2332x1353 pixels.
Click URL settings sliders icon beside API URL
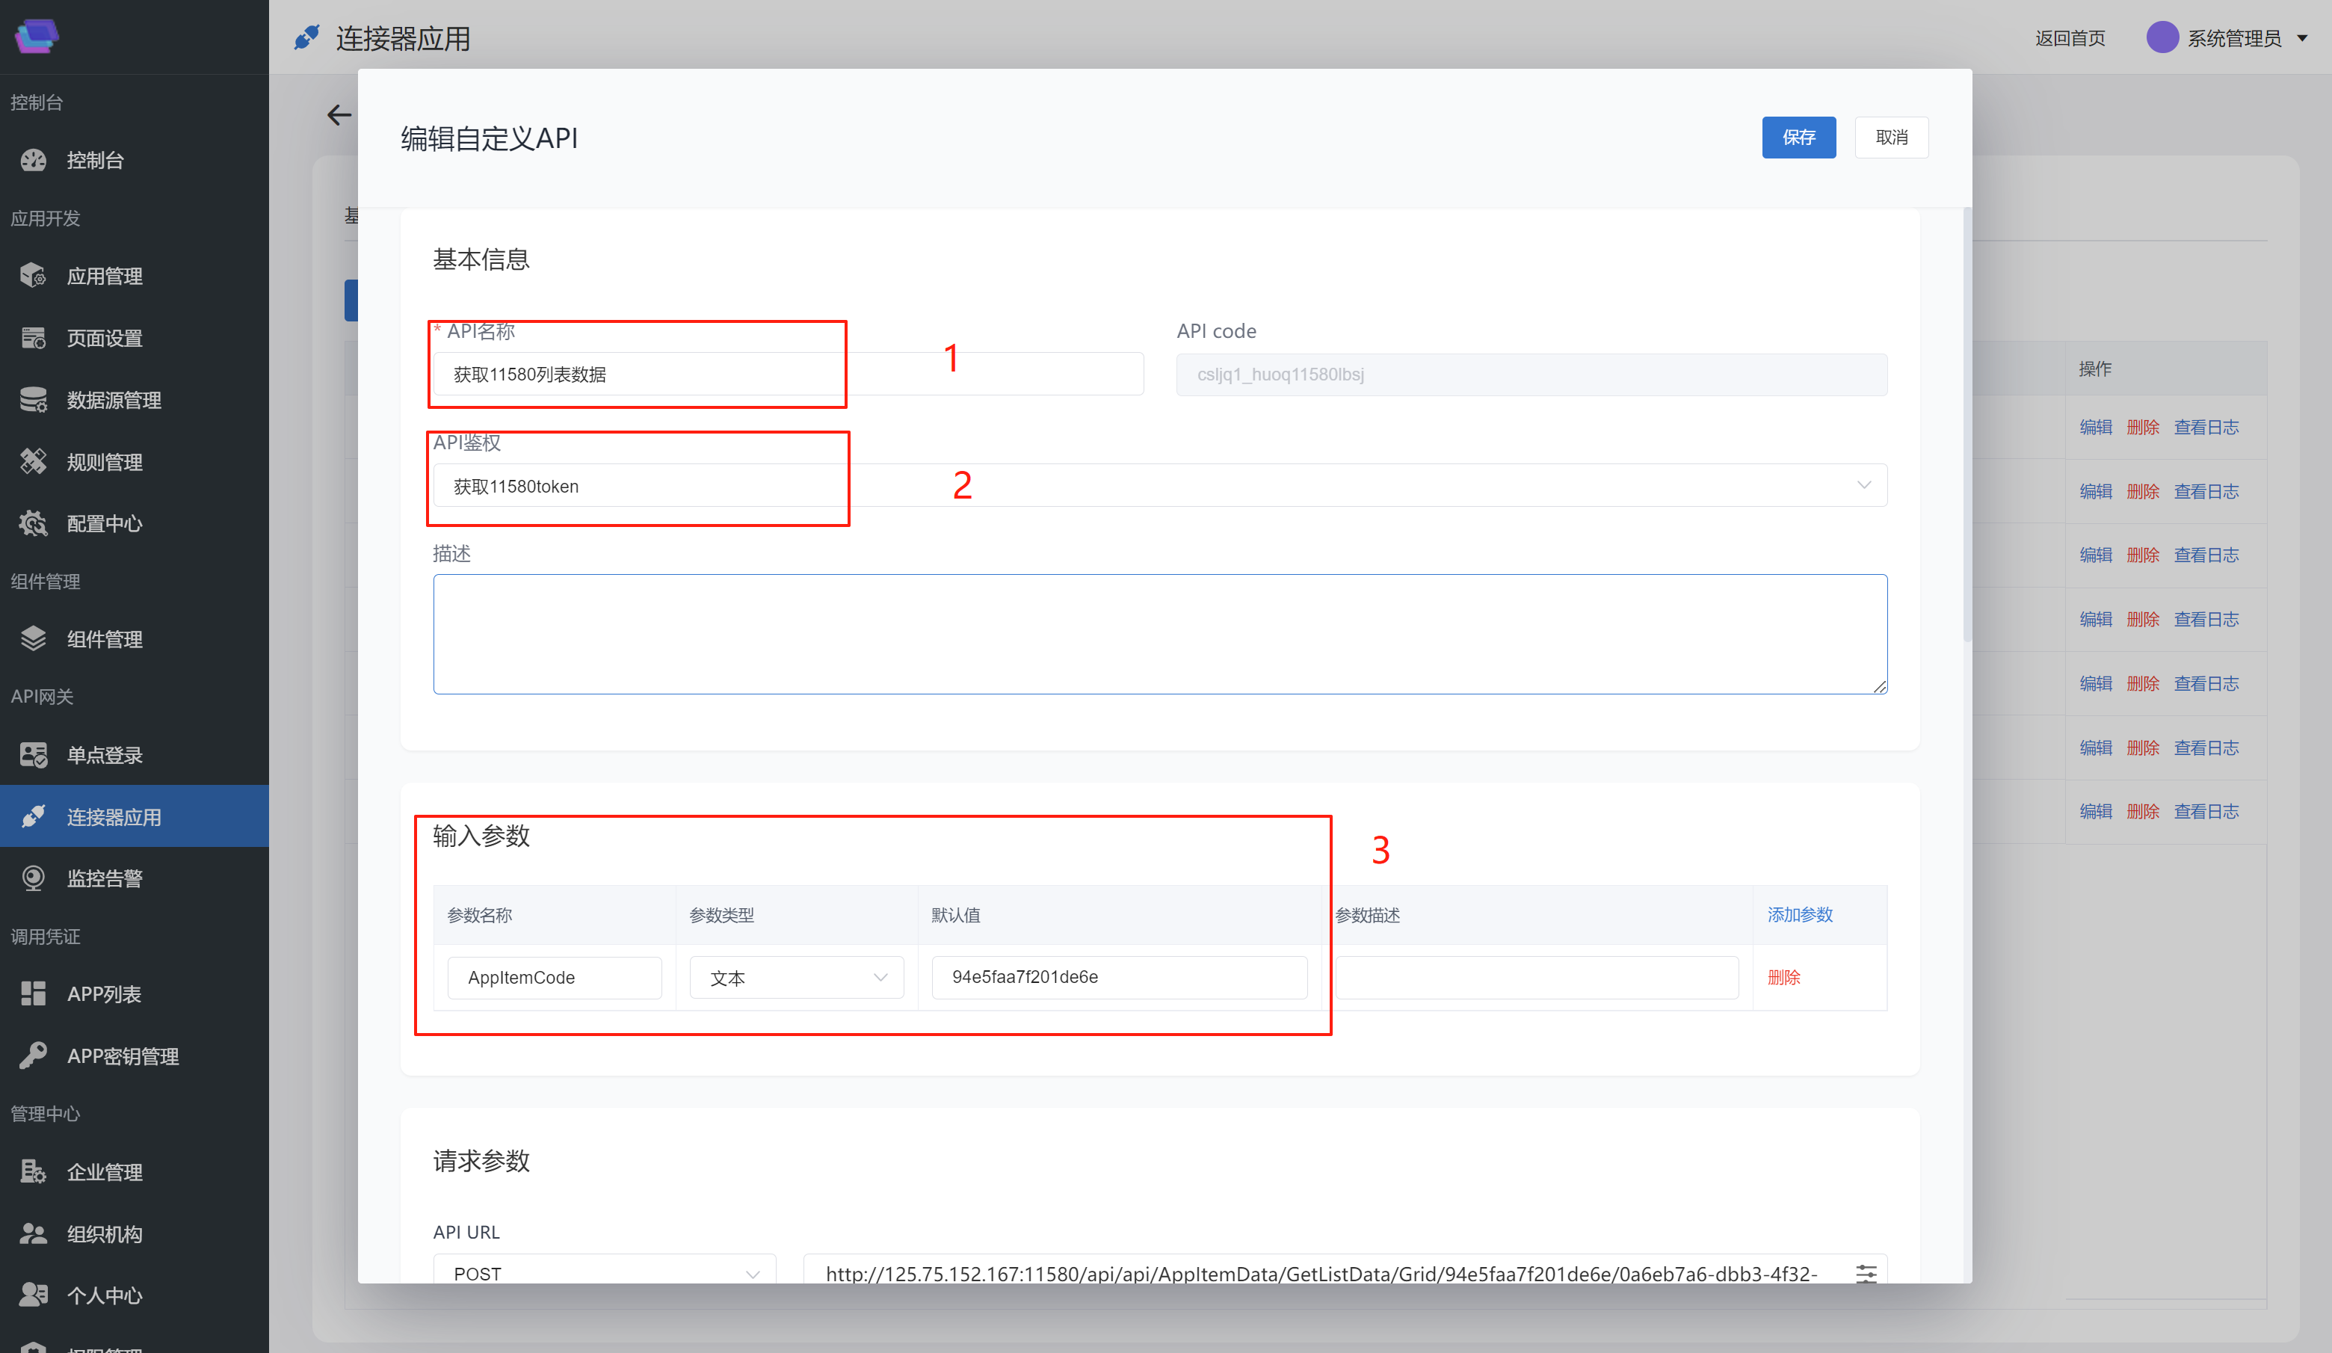pos(1866,1274)
